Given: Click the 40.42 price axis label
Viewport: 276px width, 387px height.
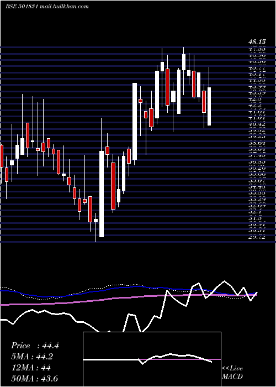Looking at the screenshot, I should 257,124.
